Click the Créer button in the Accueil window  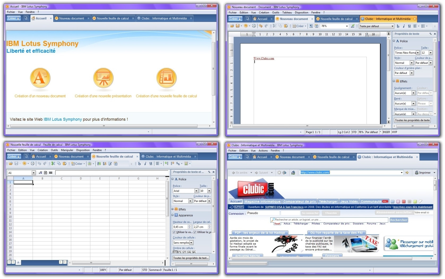[14, 18]
